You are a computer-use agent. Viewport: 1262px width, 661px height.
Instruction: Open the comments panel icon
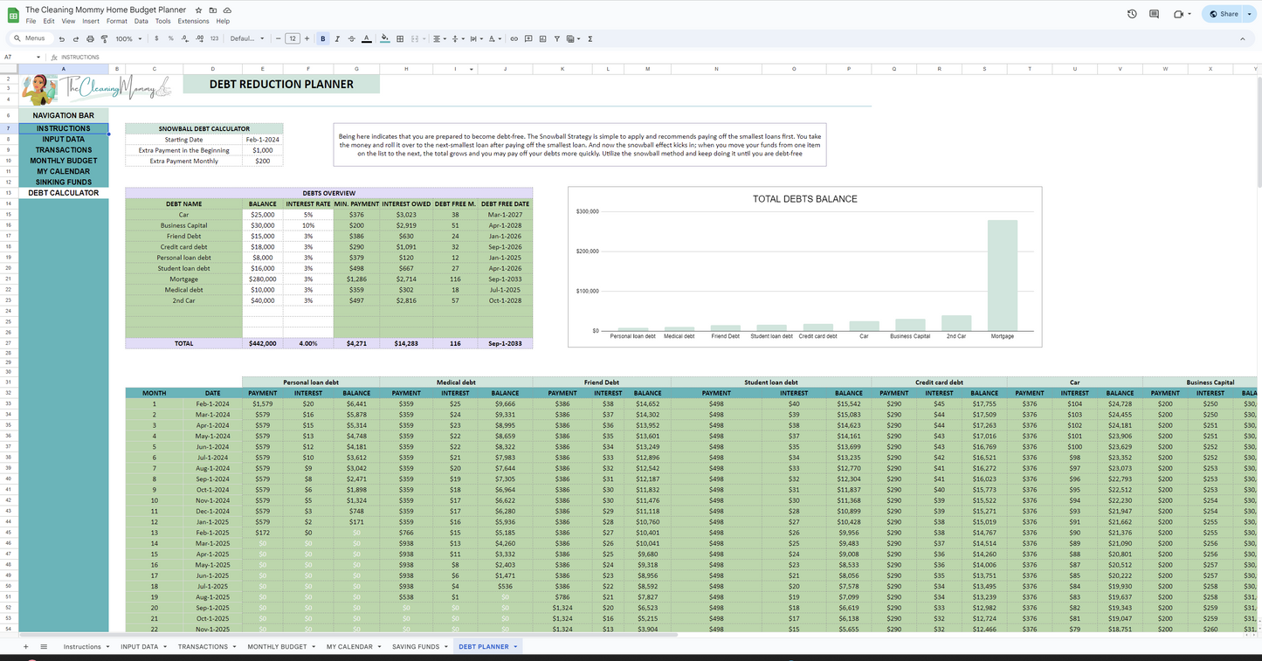coord(1155,14)
